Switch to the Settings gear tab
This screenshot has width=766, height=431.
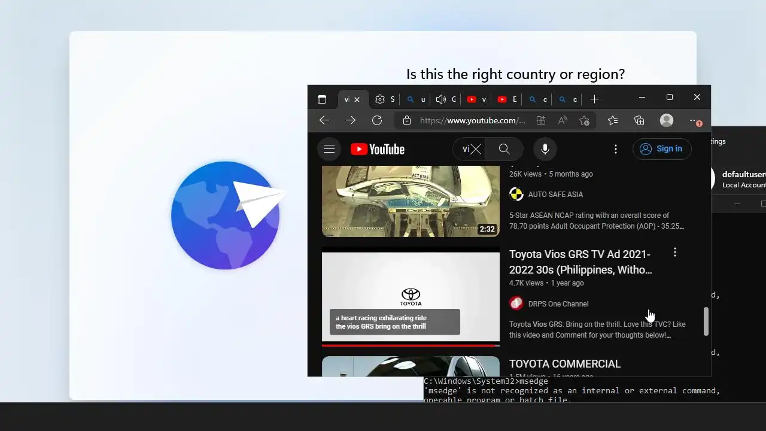[x=385, y=99]
